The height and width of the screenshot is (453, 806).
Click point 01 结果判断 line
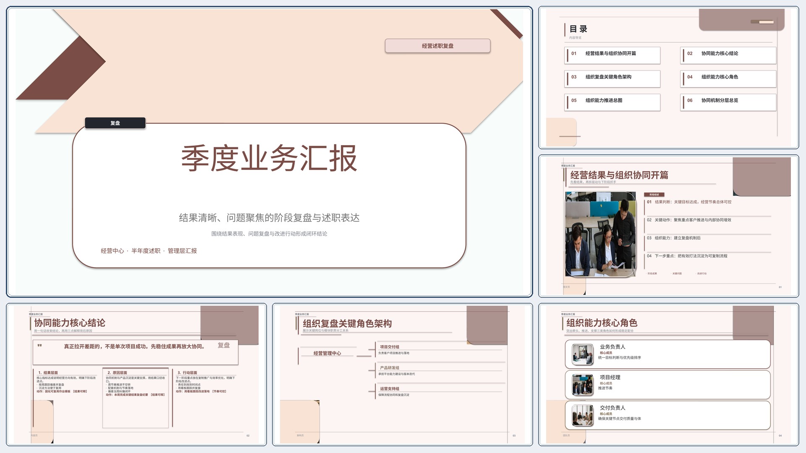click(x=689, y=202)
